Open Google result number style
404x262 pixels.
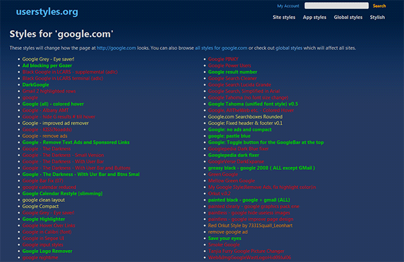click(233, 72)
